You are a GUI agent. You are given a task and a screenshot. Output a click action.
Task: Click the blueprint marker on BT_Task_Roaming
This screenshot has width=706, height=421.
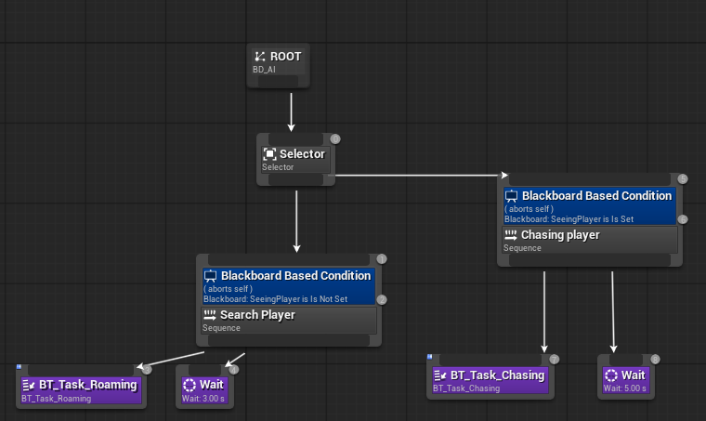[19, 367]
